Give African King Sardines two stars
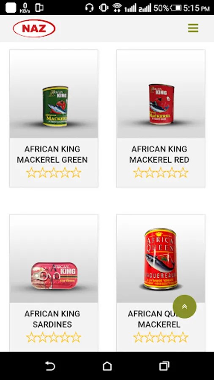 [42, 337]
